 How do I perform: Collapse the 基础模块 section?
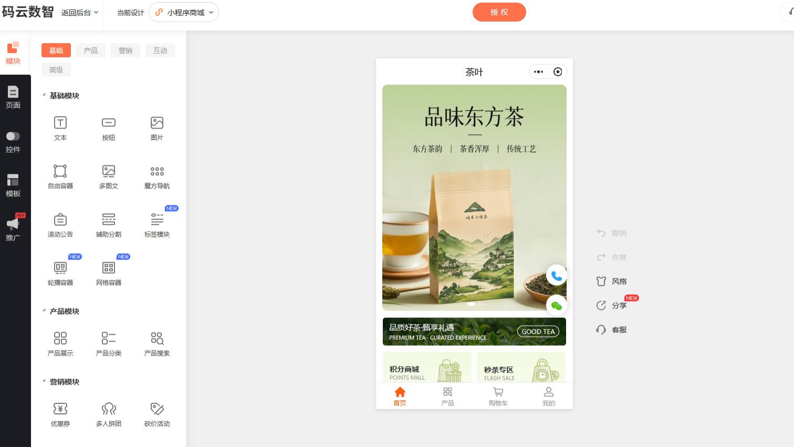pyautogui.click(x=44, y=94)
